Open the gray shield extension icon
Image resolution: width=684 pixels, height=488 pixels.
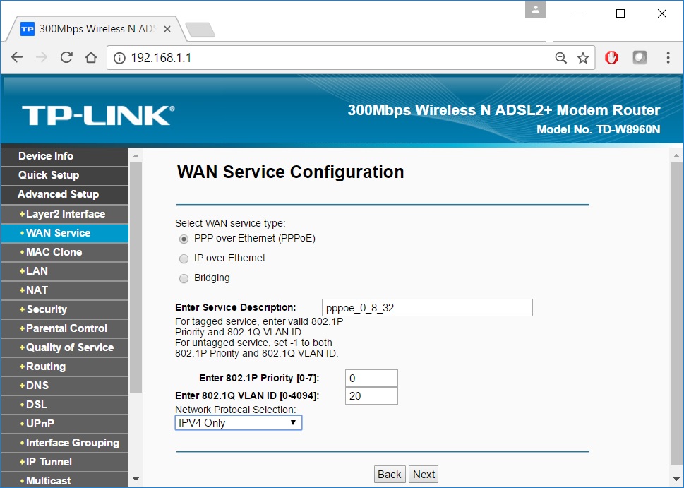click(640, 58)
